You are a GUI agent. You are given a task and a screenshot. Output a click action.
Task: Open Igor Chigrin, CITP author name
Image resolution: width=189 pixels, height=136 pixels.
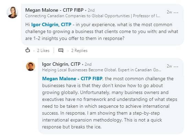pyautogui.click(x=61, y=64)
